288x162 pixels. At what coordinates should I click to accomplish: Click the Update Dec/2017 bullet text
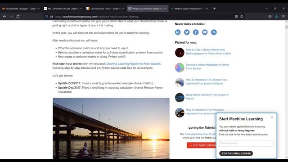coord(110,90)
